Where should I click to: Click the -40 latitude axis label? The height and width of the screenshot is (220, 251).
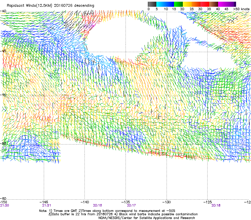coord(3,11)
